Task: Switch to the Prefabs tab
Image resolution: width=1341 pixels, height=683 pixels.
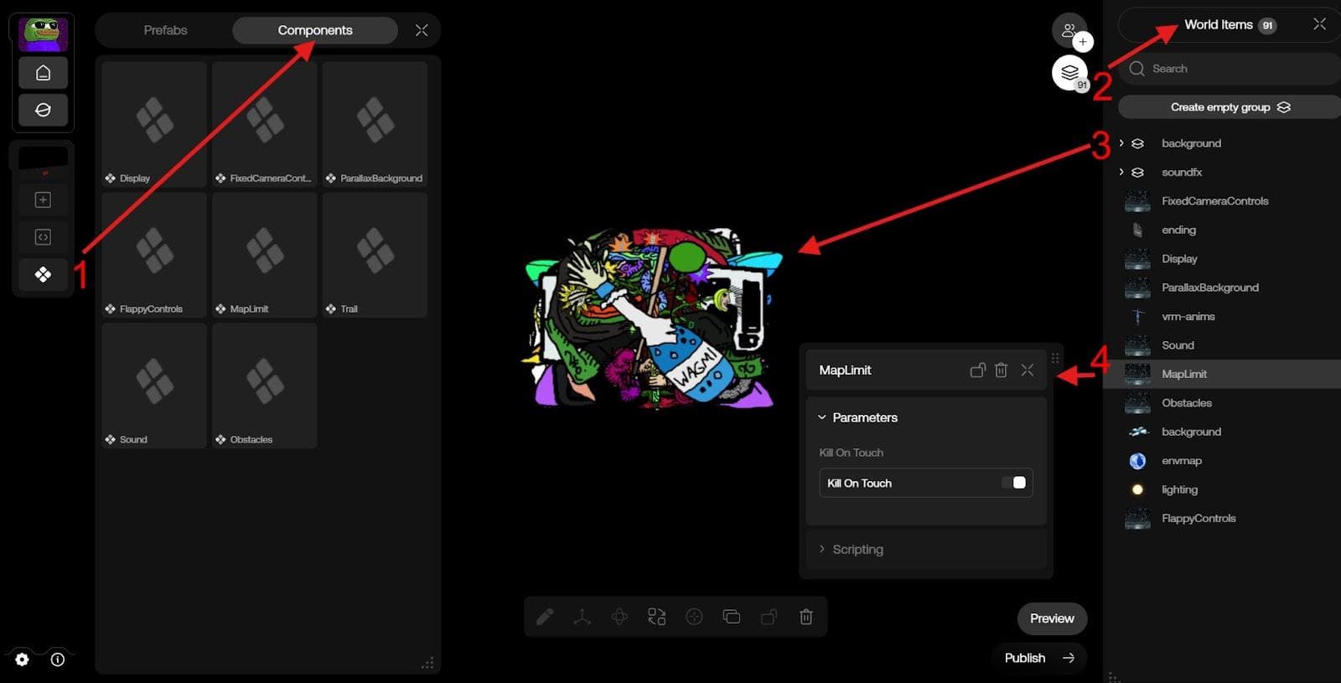Action: click(x=165, y=30)
